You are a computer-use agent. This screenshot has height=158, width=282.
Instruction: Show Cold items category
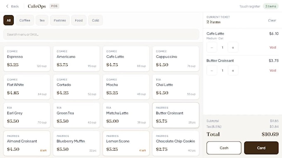coord(95,20)
